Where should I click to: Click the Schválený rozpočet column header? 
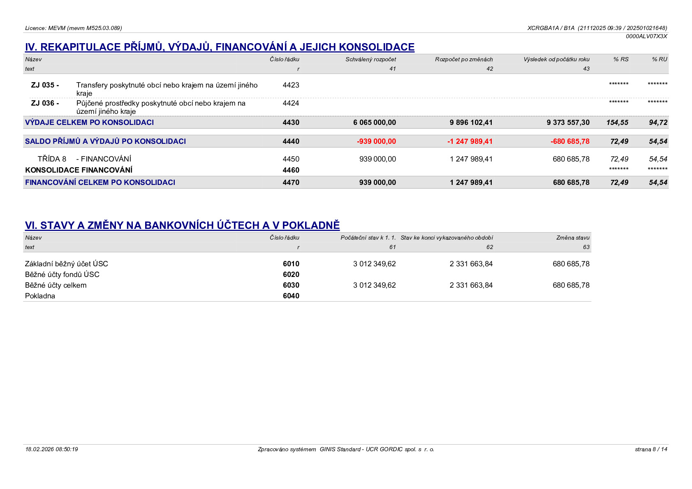[x=370, y=59]
